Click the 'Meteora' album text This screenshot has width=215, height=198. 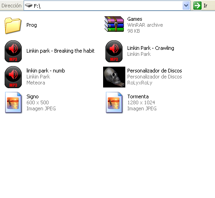[x=36, y=83]
